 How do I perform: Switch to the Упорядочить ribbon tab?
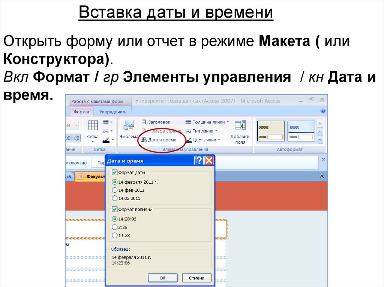[112, 112]
